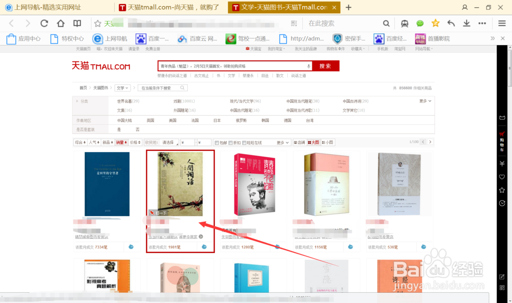Expand 更多 options in the sort bar
This screenshot has height=303, width=512.
283,143
